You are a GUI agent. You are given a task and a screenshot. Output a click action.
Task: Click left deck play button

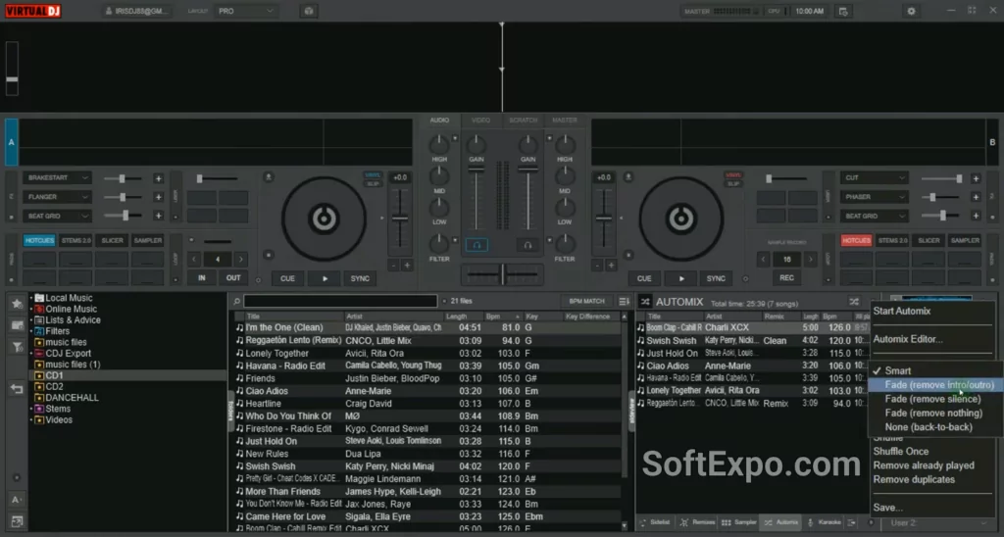(x=324, y=278)
